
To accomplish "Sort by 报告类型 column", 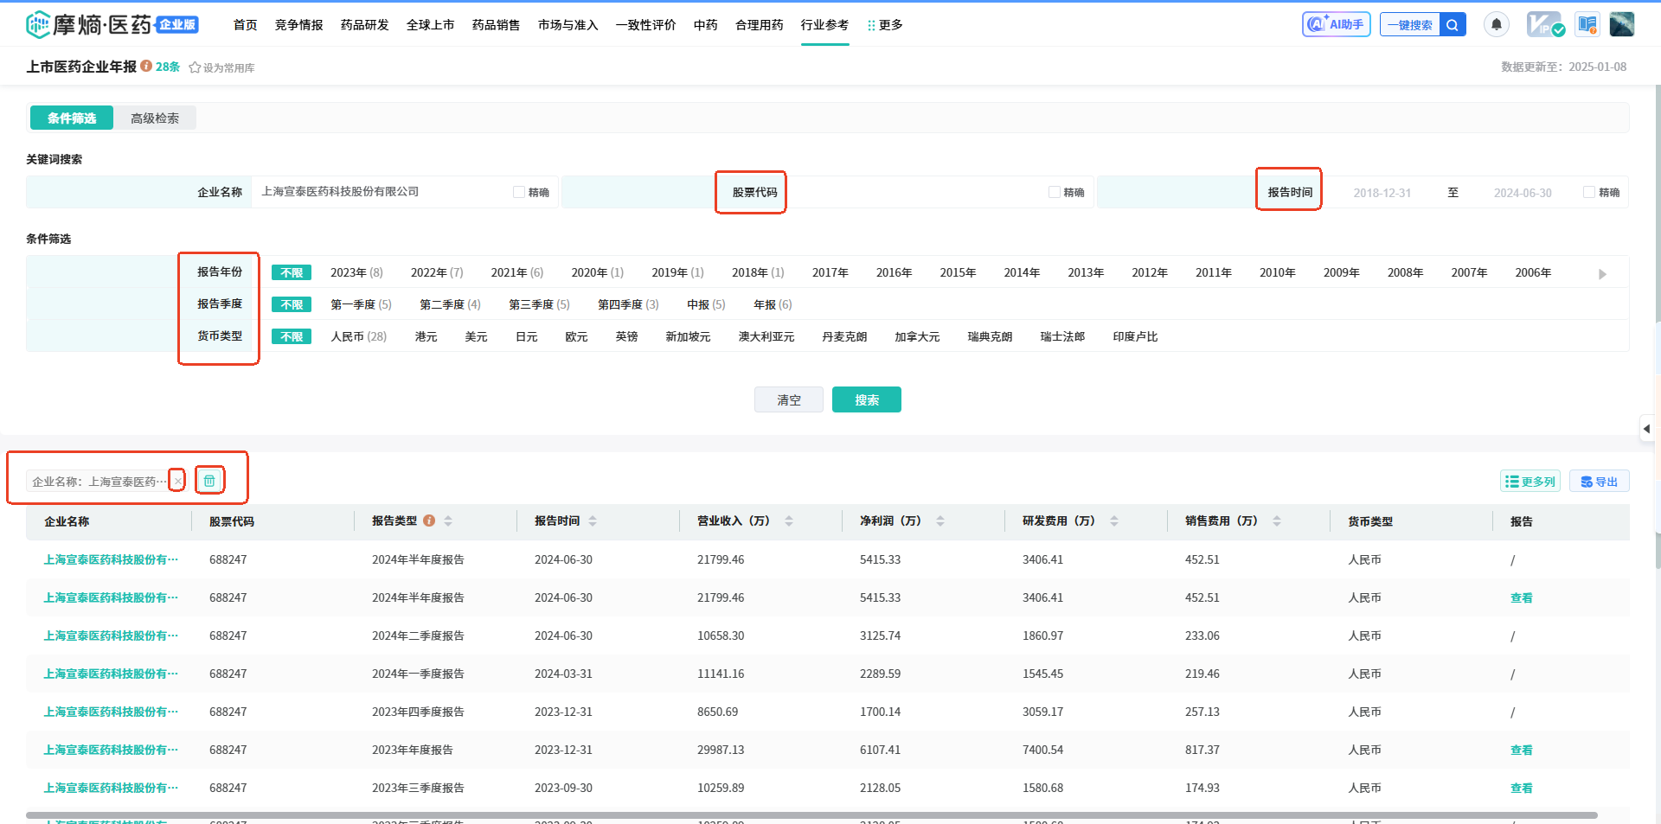I will [448, 521].
